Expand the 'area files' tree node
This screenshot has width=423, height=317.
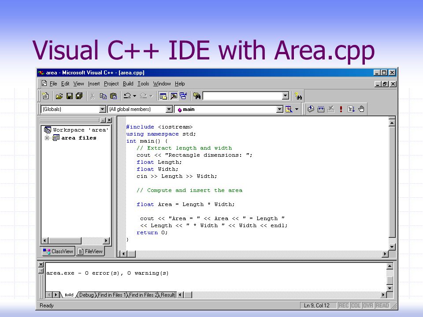pyautogui.click(x=47, y=138)
